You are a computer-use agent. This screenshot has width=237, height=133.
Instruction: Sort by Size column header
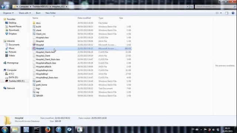121,18
